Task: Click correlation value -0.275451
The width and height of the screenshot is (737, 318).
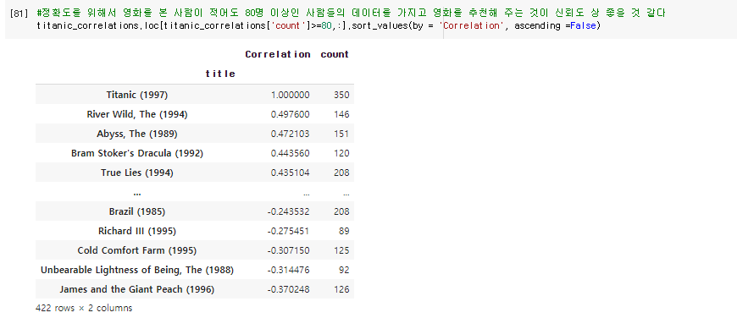Action: click(x=288, y=231)
